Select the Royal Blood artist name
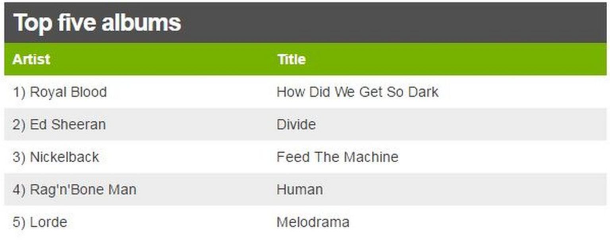 tap(68, 92)
